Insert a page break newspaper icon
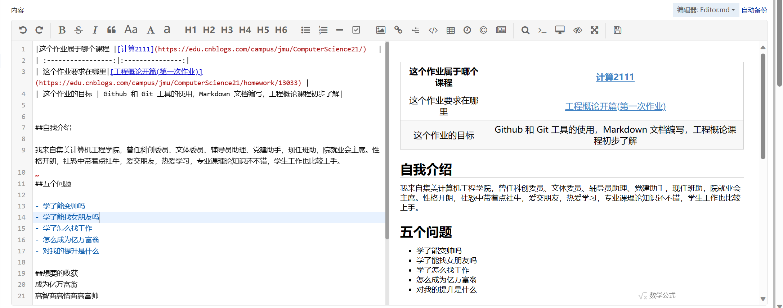This screenshot has height=308, width=783. (501, 30)
